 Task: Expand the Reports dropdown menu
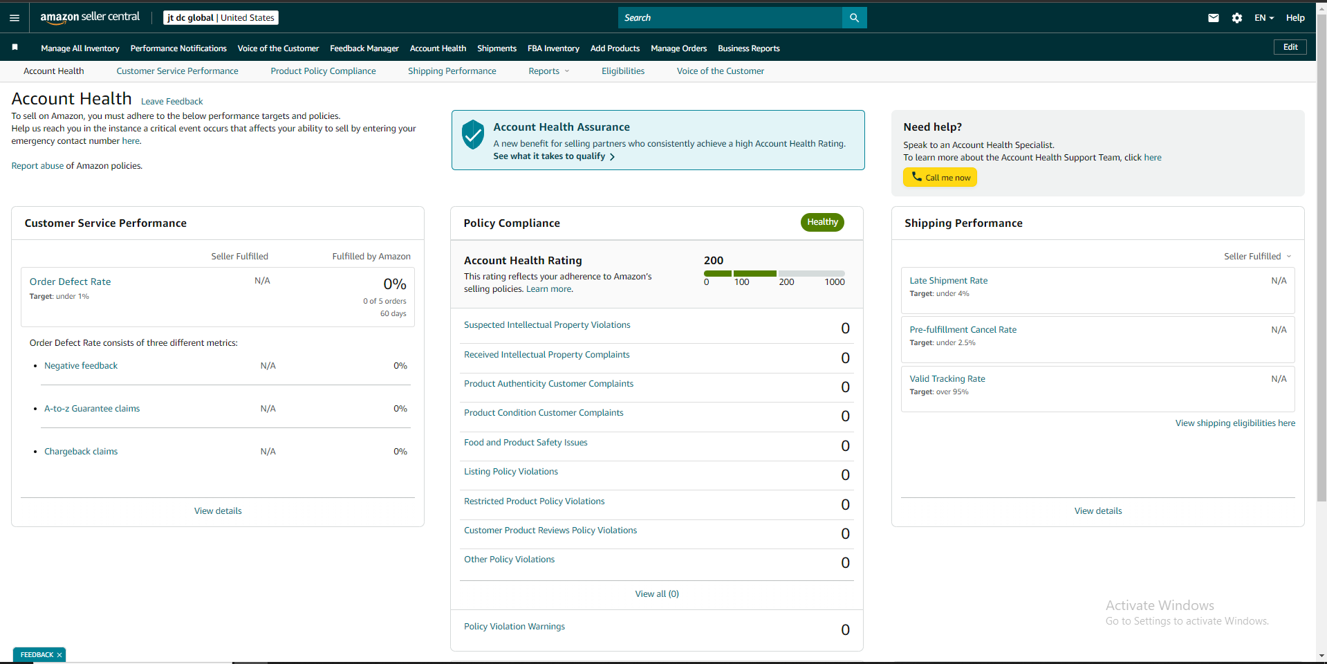(549, 71)
